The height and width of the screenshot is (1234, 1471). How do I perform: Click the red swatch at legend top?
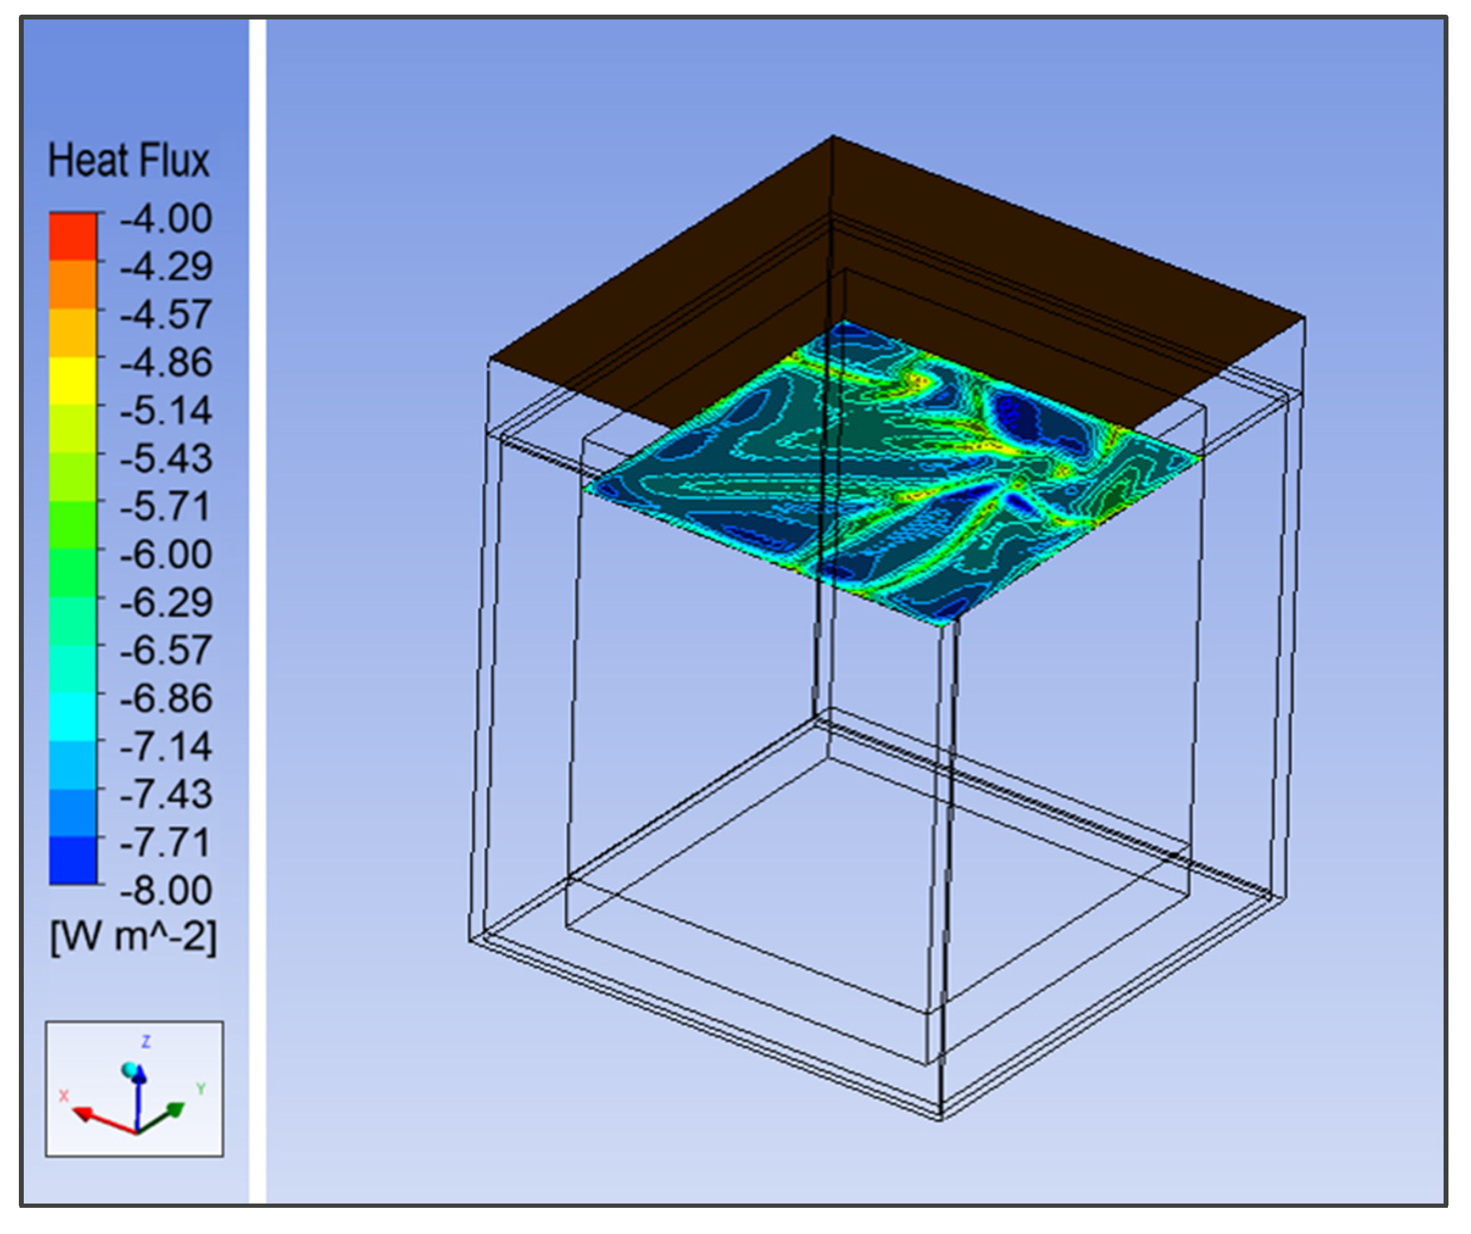coord(73,236)
